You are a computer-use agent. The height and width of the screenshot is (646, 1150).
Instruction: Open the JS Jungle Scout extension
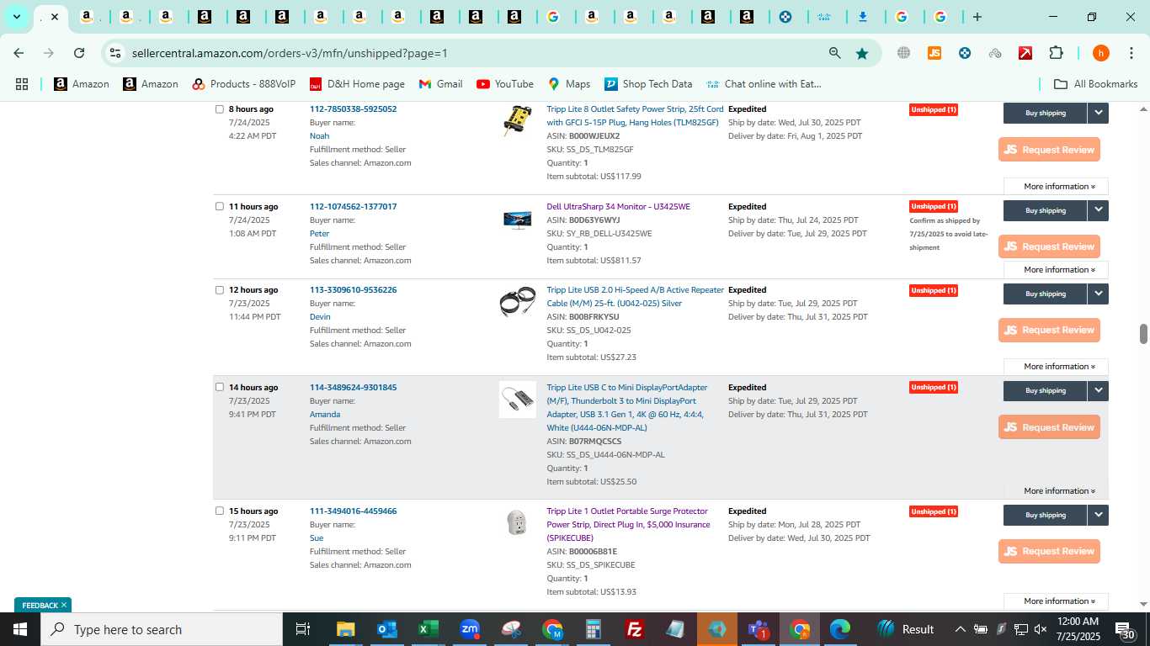934,53
